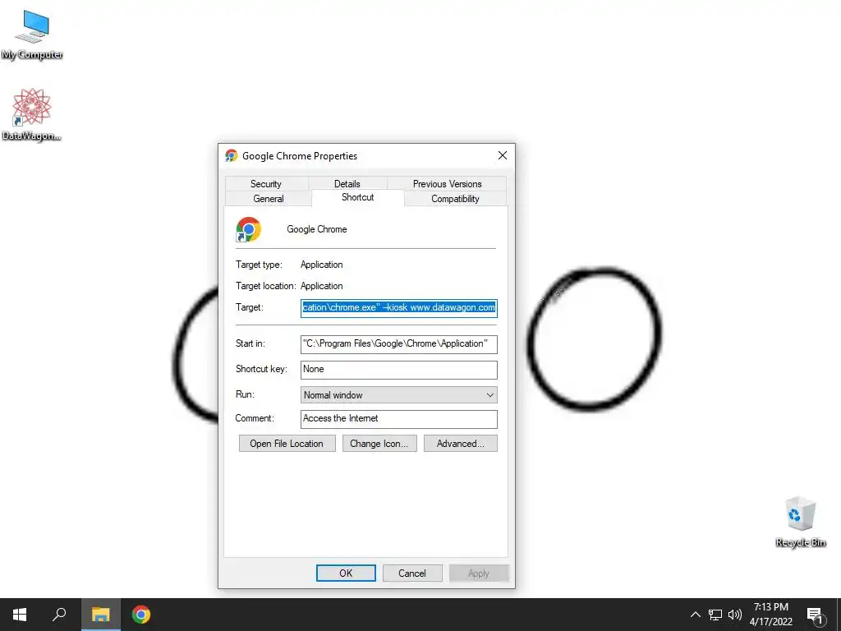Viewport: 841px width, 631px height.
Task: Switch to the General tab
Action: tap(269, 199)
